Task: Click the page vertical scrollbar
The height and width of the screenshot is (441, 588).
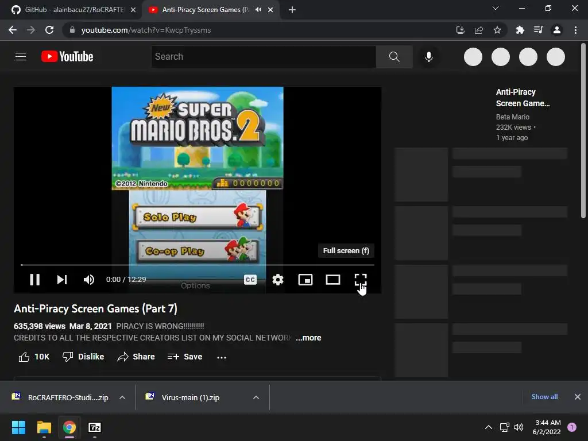Action: click(583, 131)
